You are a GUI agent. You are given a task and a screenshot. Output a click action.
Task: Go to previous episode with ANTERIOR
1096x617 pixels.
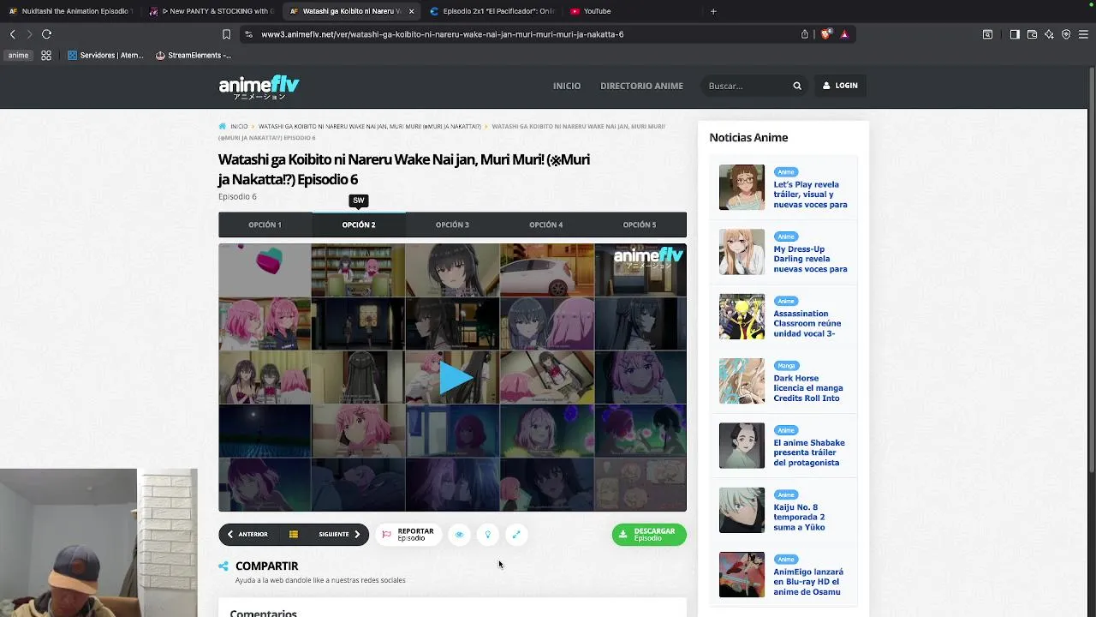[247, 534]
